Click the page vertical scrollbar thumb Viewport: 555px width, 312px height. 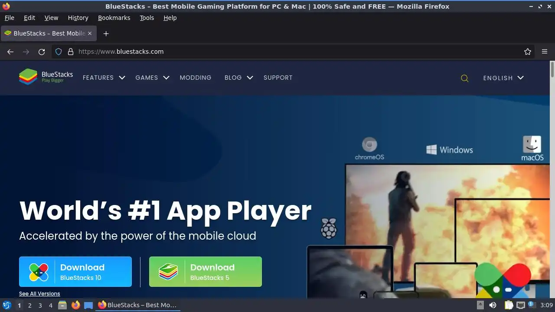pos(552,70)
